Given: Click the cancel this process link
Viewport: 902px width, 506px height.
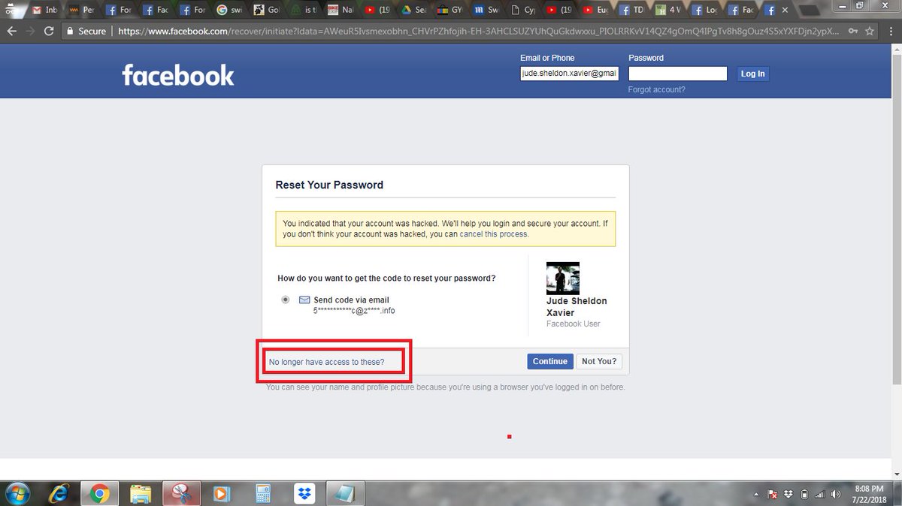Looking at the screenshot, I should coord(494,234).
